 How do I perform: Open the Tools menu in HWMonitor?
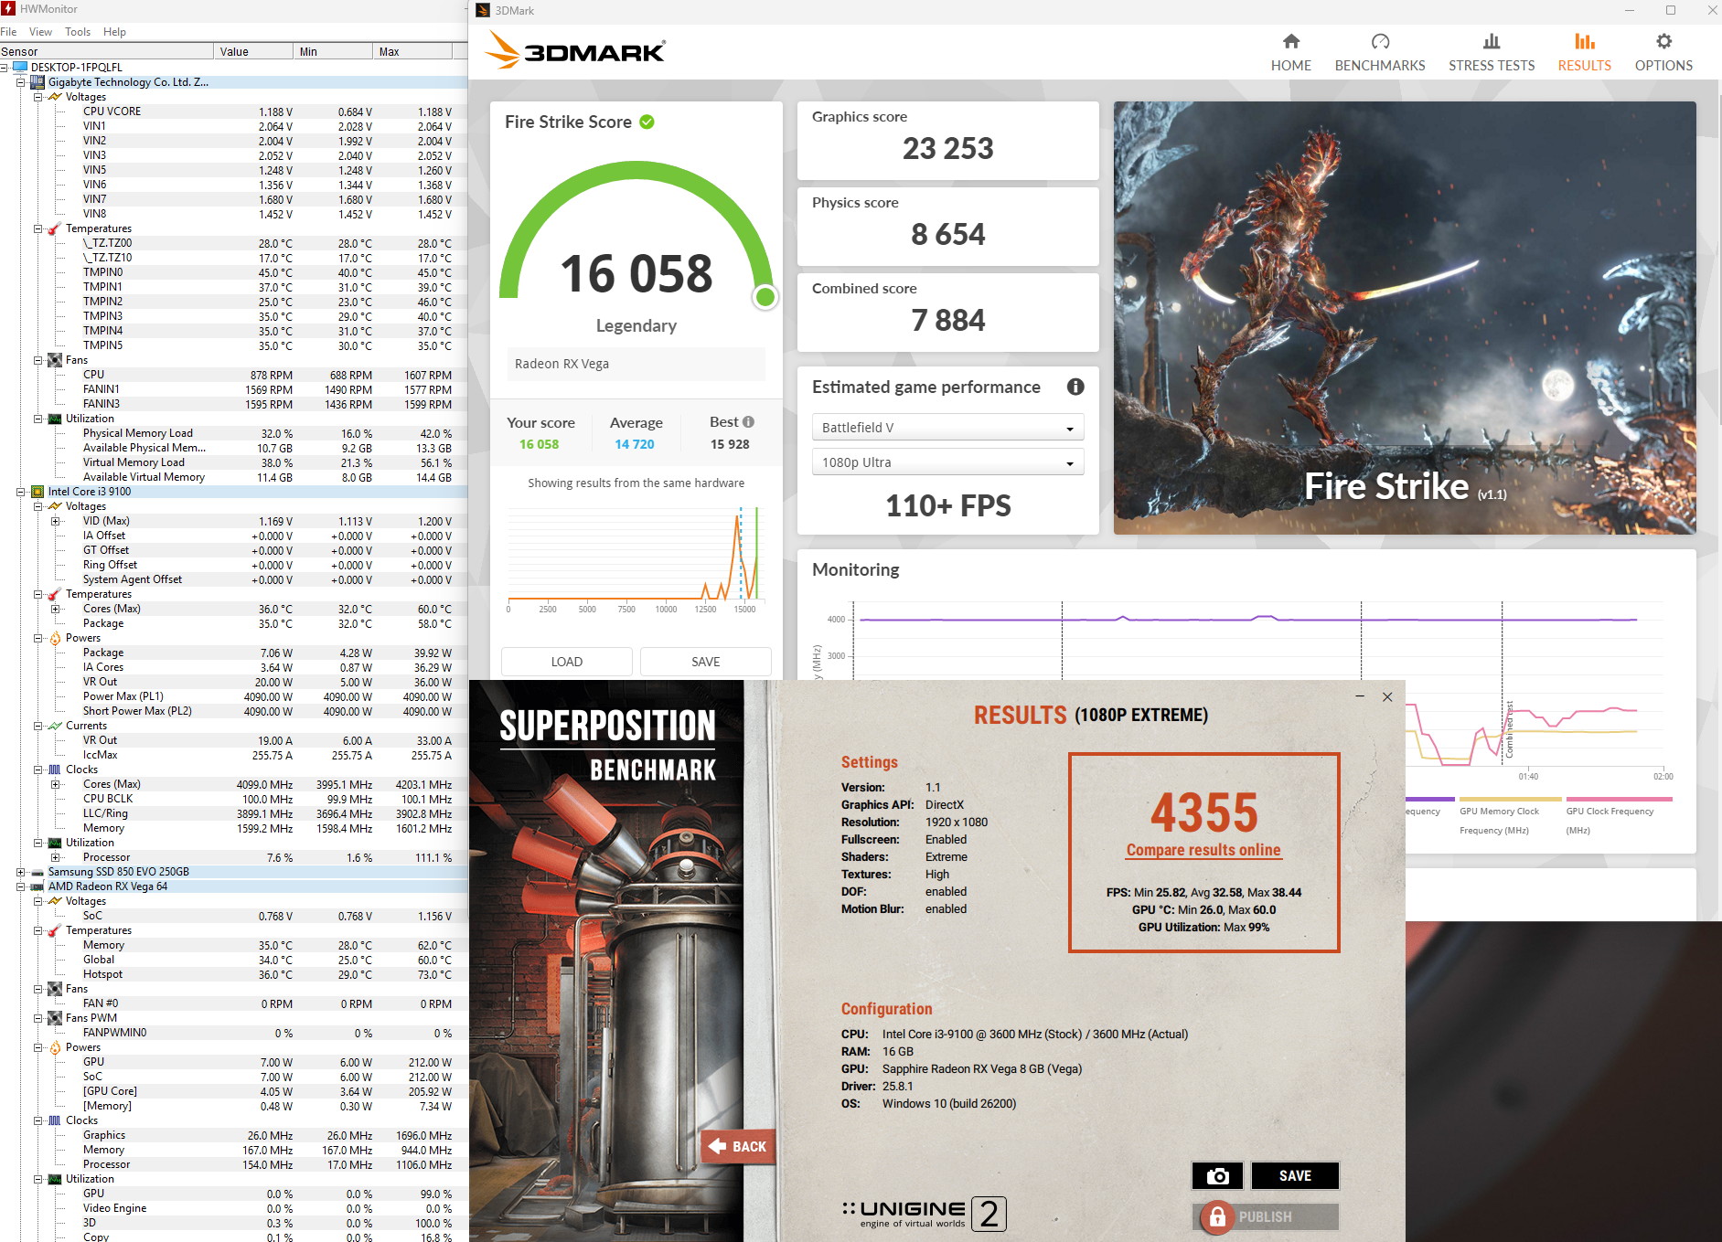coord(78,32)
